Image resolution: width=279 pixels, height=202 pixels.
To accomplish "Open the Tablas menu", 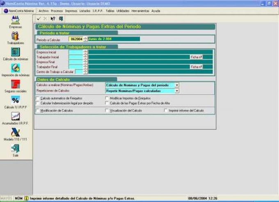I will click(x=110, y=11).
